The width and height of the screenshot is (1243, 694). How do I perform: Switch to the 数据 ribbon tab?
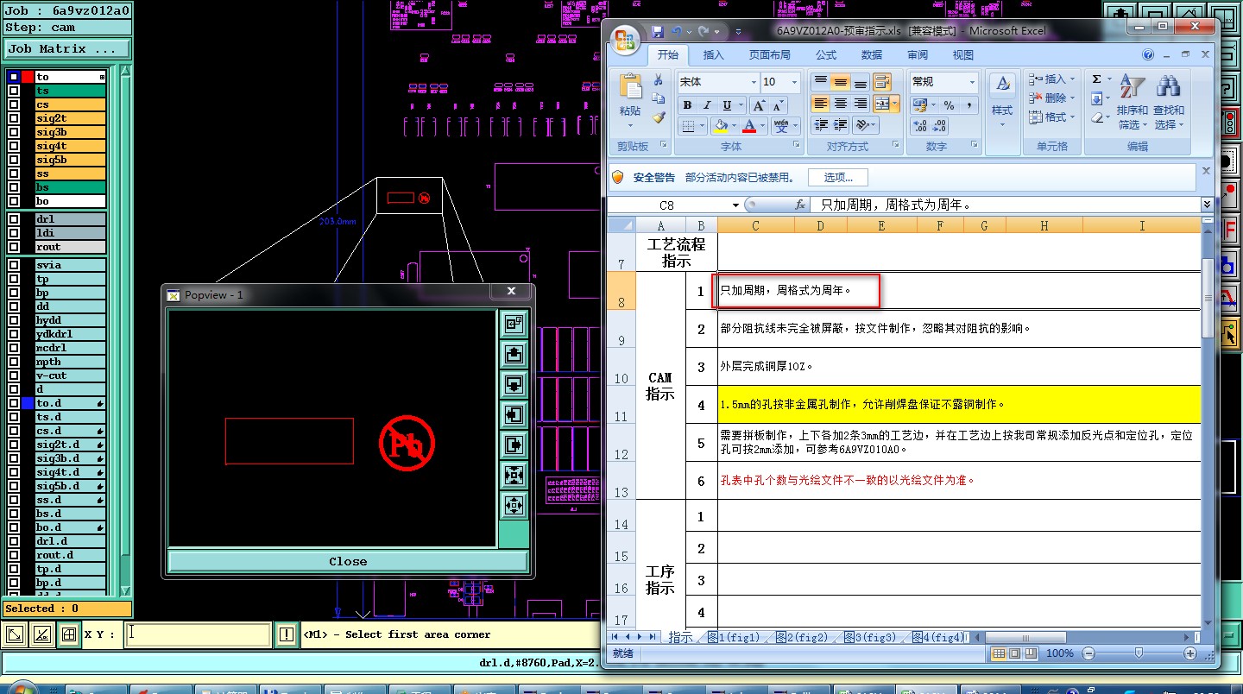click(872, 54)
